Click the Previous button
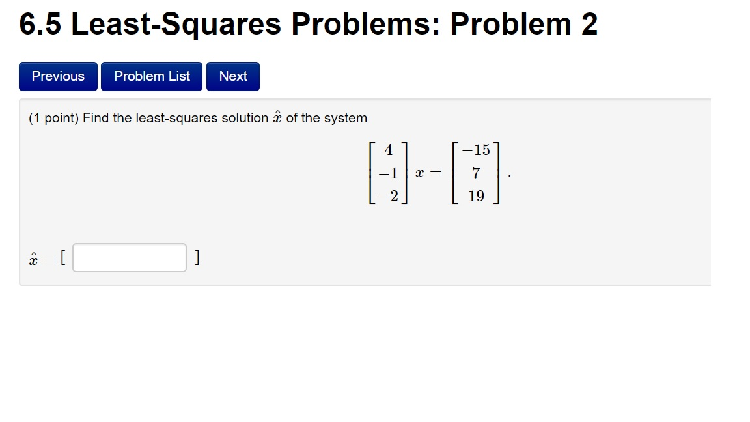The width and height of the screenshot is (750, 422). 57,76
